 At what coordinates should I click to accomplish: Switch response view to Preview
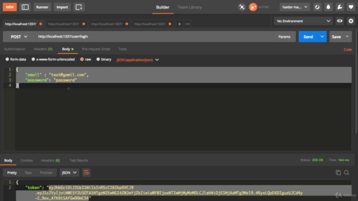[46, 173]
